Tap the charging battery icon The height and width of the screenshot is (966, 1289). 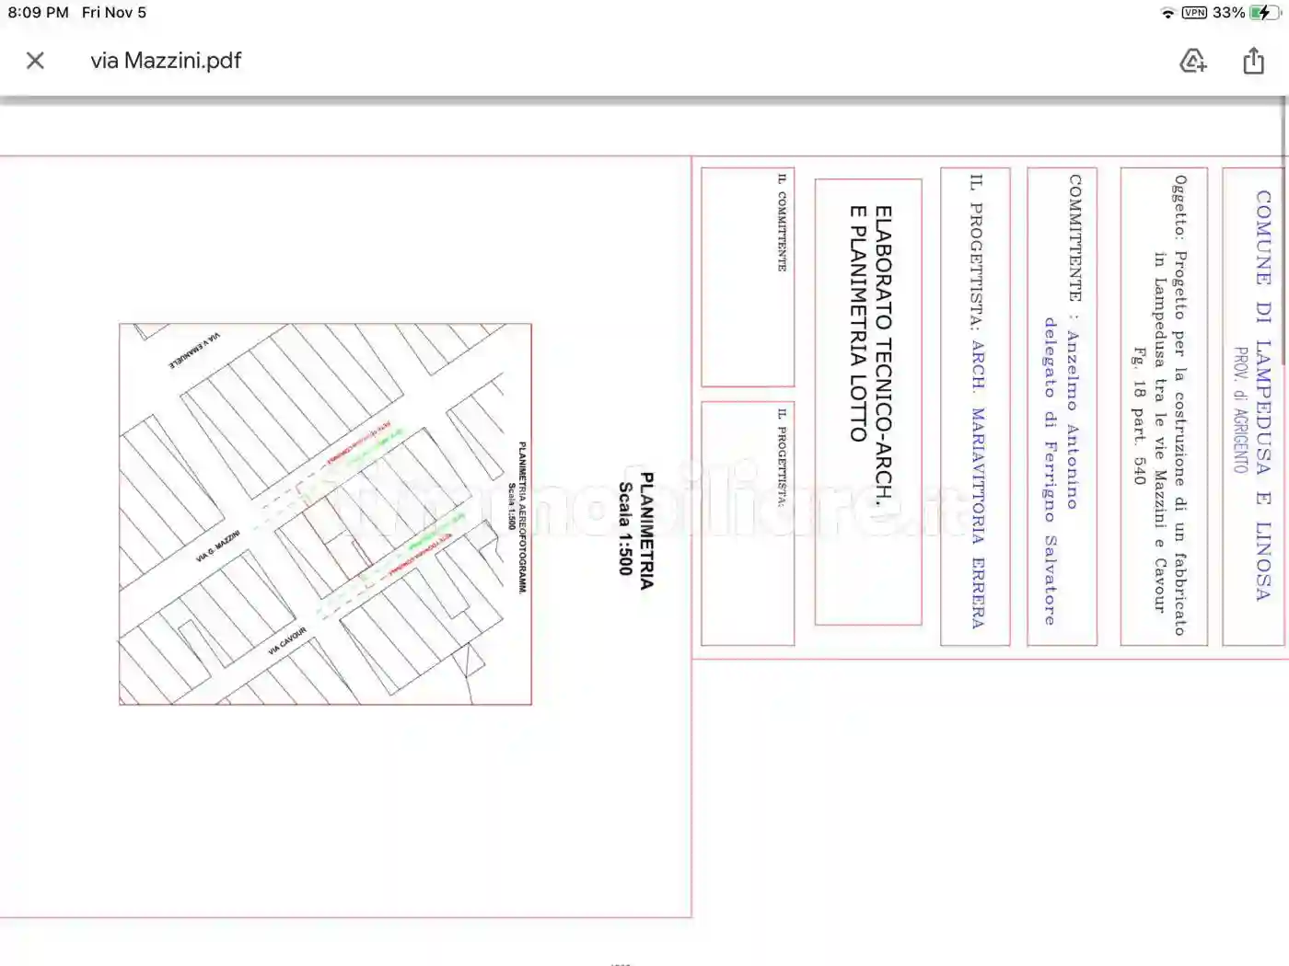[x=1265, y=13]
